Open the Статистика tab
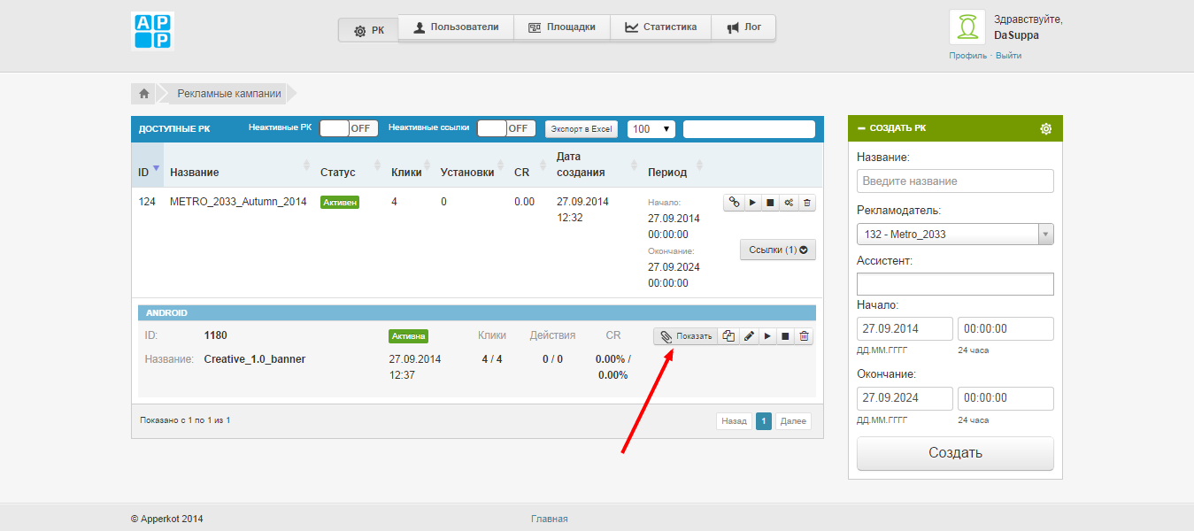The height and width of the screenshot is (531, 1194). [660, 27]
